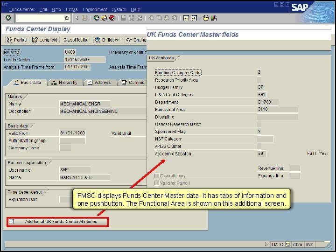Click the Change button in application toolbar
This screenshot has width=336, height=252.
pos(136,40)
